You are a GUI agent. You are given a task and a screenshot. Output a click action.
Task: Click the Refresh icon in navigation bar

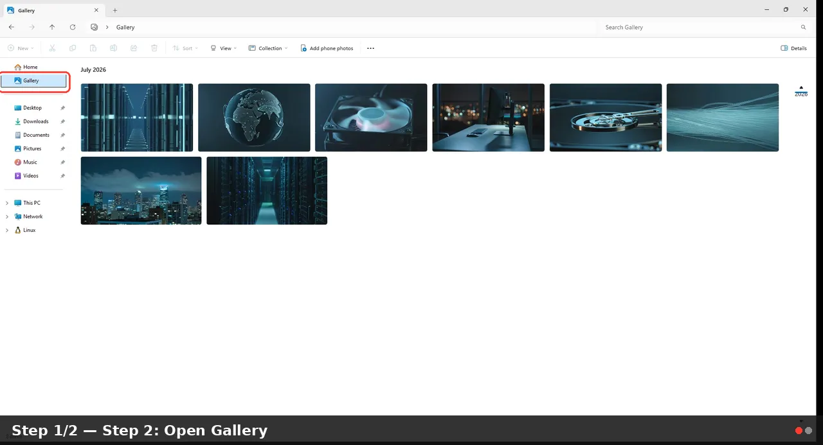click(x=73, y=27)
